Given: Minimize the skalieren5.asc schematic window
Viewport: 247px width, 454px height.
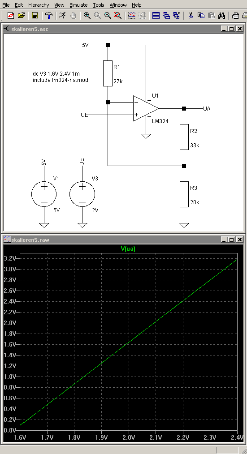Looking at the screenshot, I should pyautogui.click(x=224, y=29).
